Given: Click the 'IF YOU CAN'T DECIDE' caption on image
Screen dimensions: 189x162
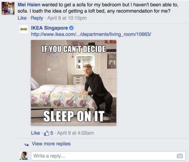Looking at the screenshot, I should (x=74, y=49).
